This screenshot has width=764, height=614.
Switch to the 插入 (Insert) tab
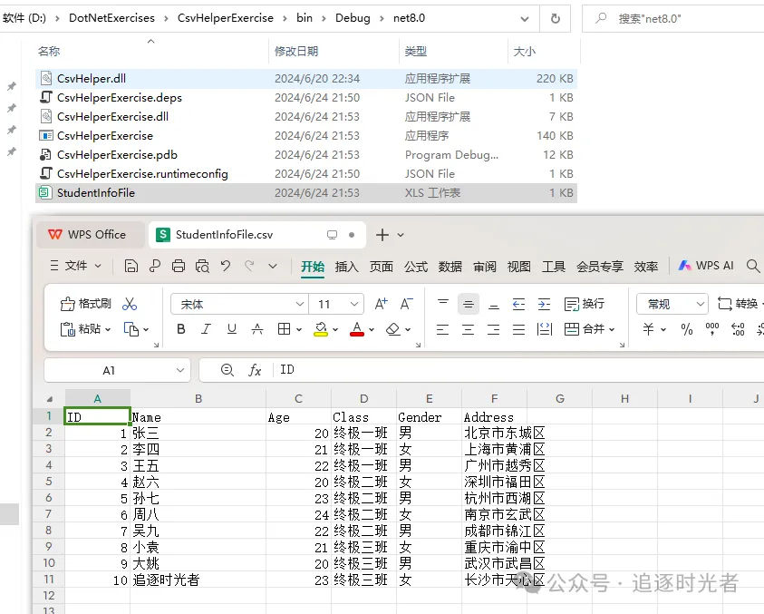[346, 267]
